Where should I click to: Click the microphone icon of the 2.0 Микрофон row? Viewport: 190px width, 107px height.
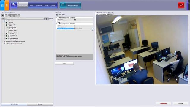pyautogui.click(x=8, y=32)
